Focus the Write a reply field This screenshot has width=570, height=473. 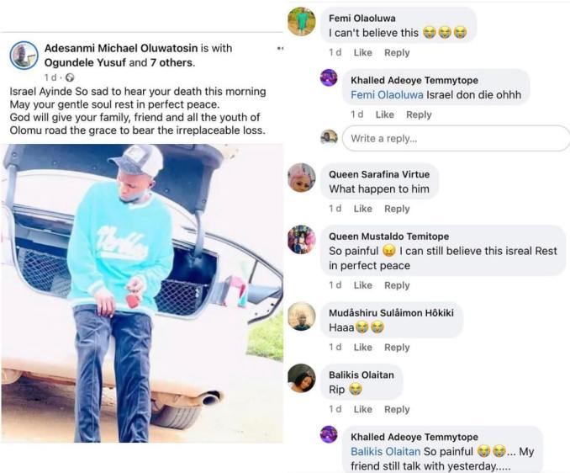click(456, 138)
